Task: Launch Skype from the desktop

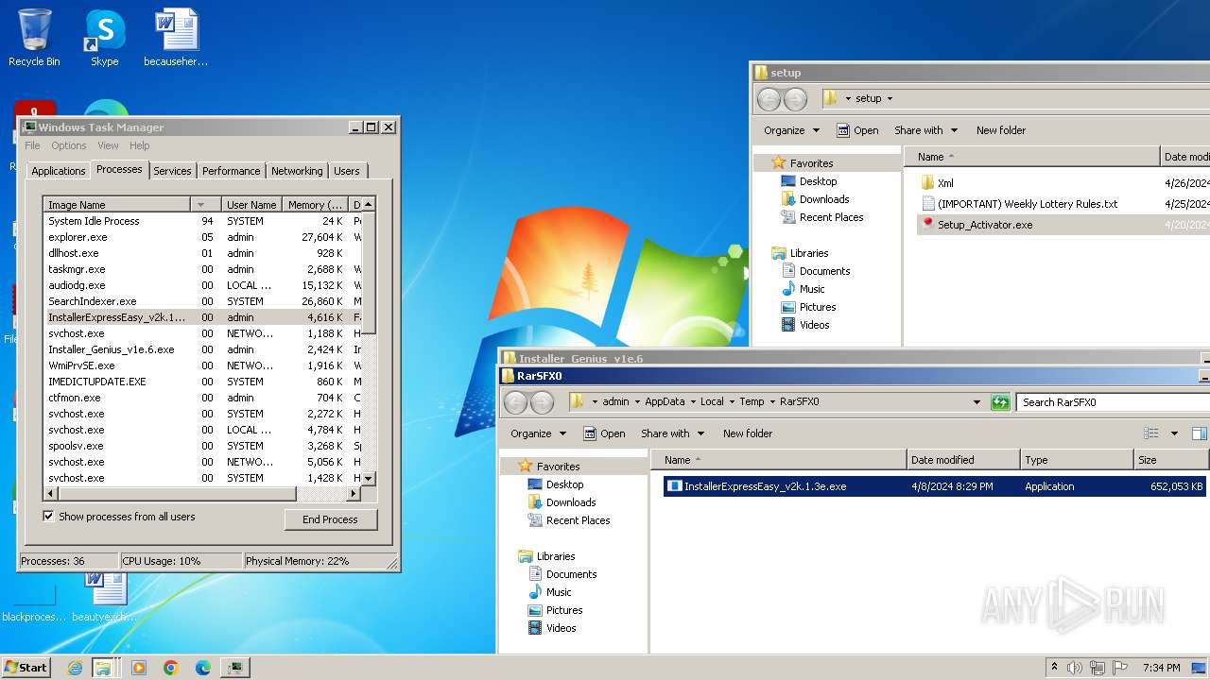Action: point(104,38)
